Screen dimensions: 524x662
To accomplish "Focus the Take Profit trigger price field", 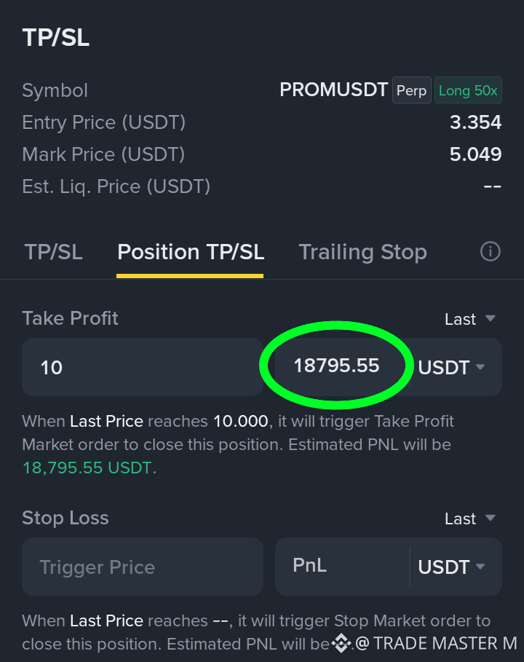I will point(143,367).
